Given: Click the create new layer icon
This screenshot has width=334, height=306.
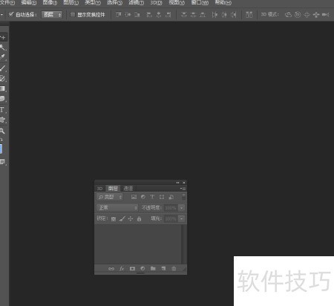Looking at the screenshot, I should (x=163, y=268).
